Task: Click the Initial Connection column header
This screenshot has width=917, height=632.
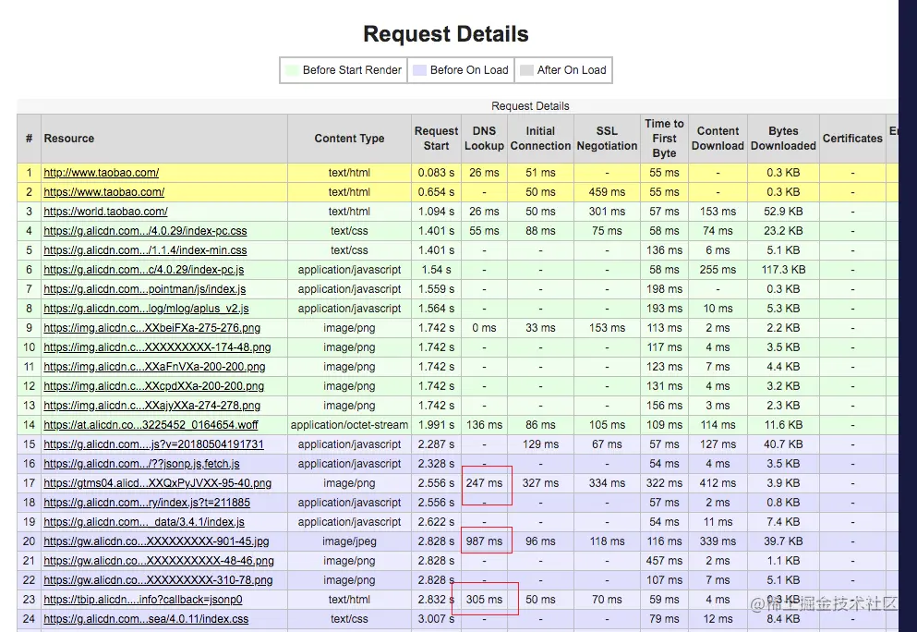Action: (540, 139)
